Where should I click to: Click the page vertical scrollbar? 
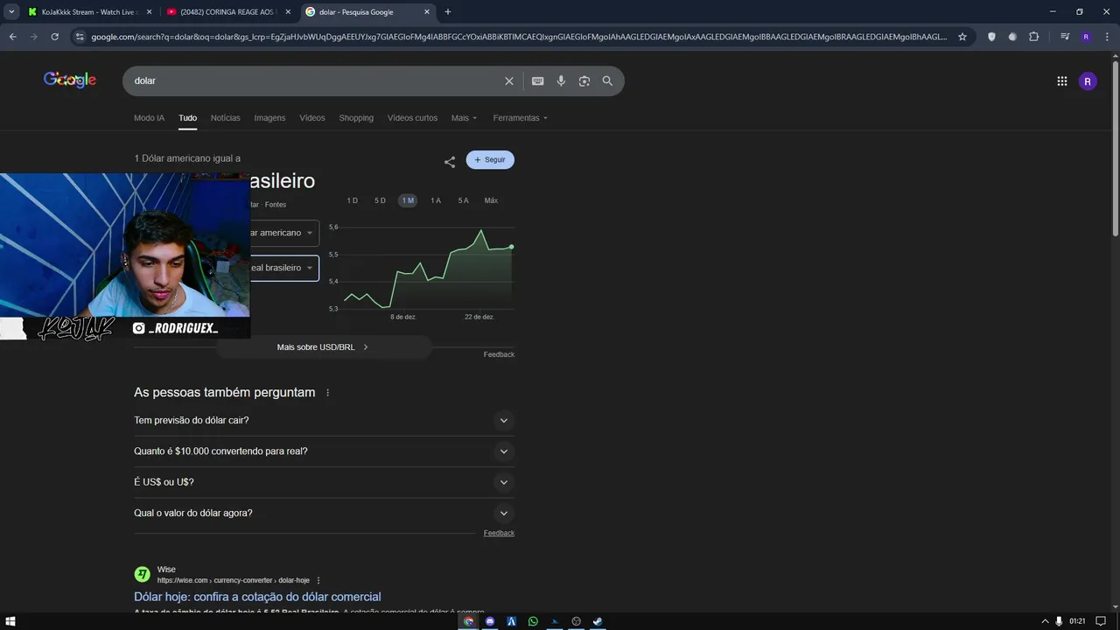1115,149
